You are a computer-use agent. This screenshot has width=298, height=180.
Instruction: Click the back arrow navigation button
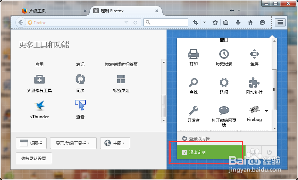[21, 22]
